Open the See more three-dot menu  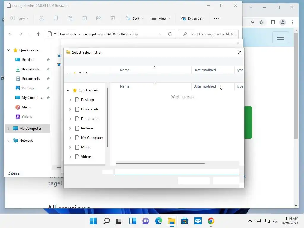[x=216, y=18]
